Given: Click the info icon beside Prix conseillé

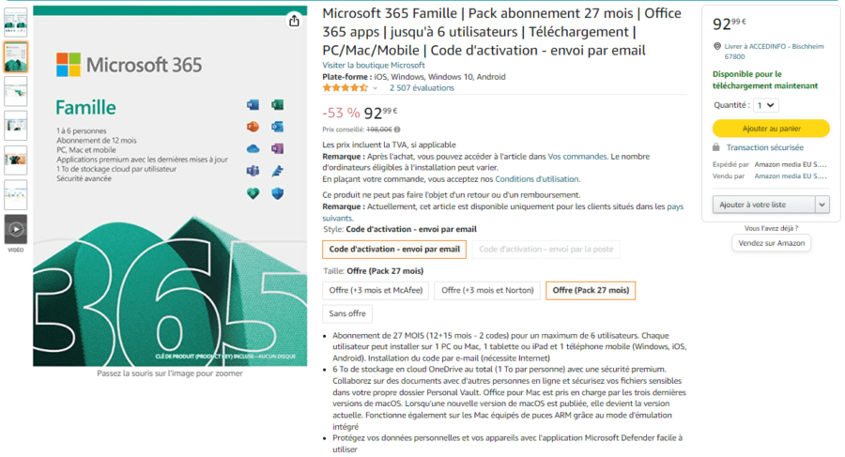Looking at the screenshot, I should pyautogui.click(x=396, y=129).
